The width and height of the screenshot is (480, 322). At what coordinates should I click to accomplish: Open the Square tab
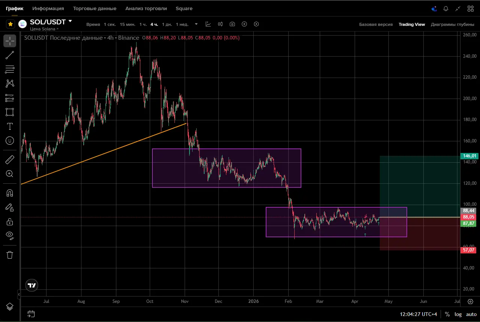click(184, 8)
